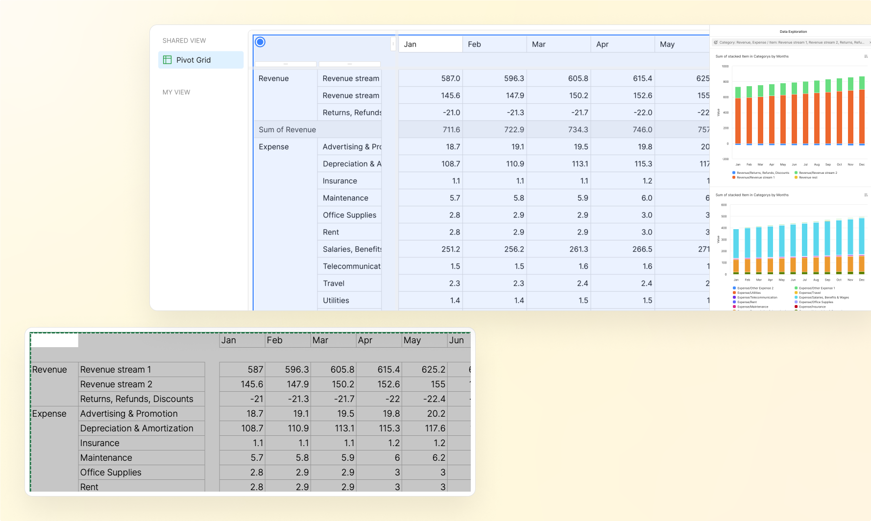
Task: Select the Apr column header in pivot grid
Action: coord(623,44)
